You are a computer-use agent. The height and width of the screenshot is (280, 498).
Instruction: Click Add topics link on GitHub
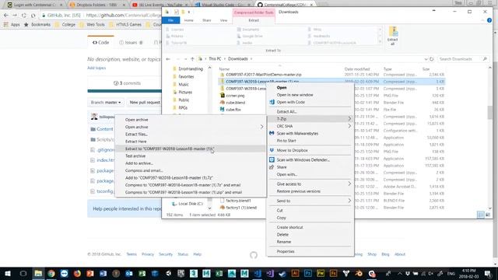[96, 68]
